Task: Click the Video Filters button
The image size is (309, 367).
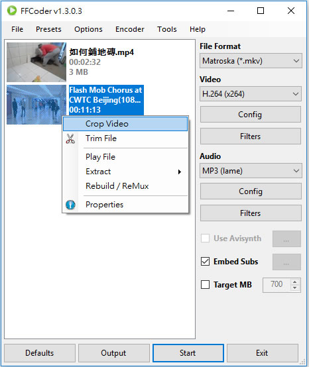Action: (251, 136)
